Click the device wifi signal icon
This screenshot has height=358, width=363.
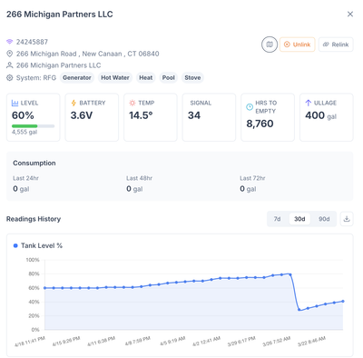tap(10, 42)
